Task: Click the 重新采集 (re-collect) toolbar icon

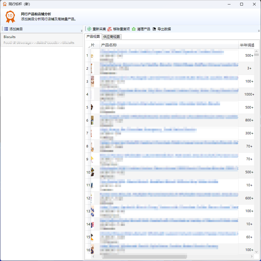Action: coord(89,29)
